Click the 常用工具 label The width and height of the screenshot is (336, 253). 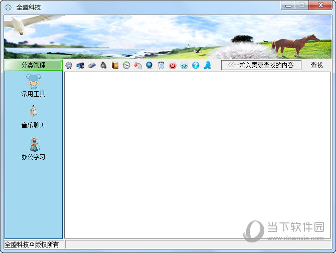tap(33, 94)
